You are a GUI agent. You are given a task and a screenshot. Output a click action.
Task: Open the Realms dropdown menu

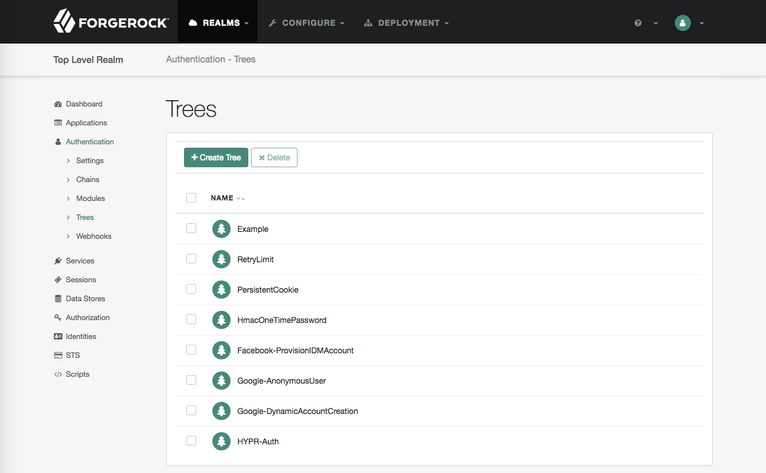pos(218,23)
